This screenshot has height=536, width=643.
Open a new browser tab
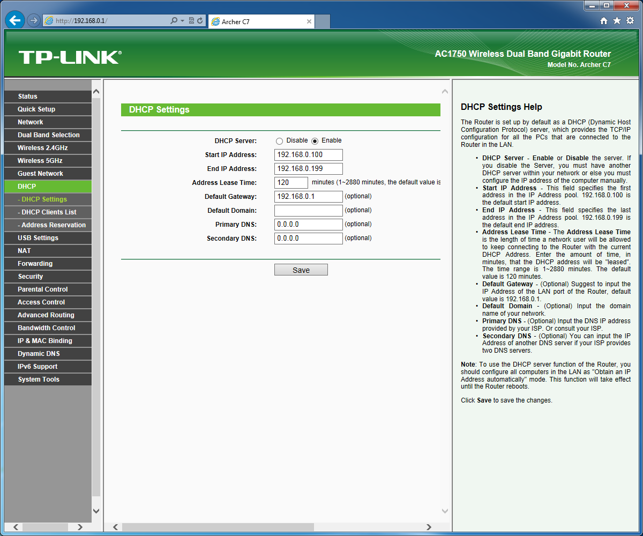(322, 21)
